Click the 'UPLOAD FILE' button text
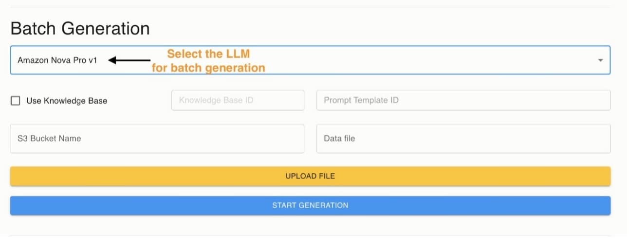The height and width of the screenshot is (239, 629). tap(310, 176)
